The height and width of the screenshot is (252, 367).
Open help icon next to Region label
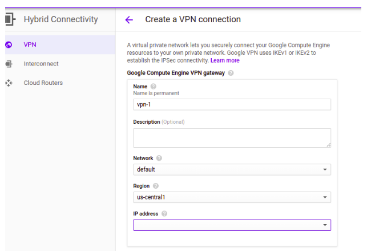pos(156,186)
